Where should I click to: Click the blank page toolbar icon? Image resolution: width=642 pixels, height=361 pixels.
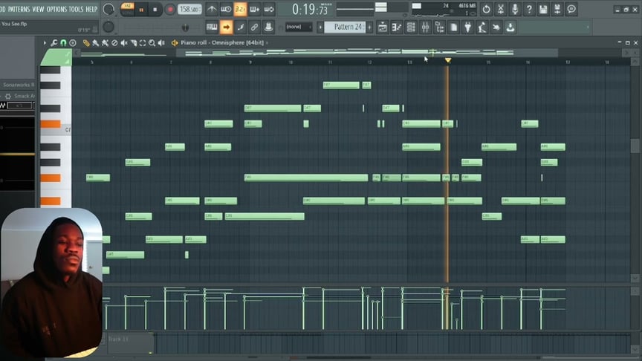[454, 27]
